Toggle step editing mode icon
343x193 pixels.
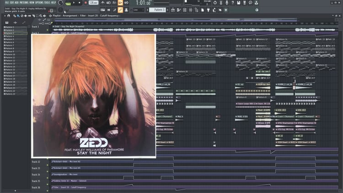(114, 10)
